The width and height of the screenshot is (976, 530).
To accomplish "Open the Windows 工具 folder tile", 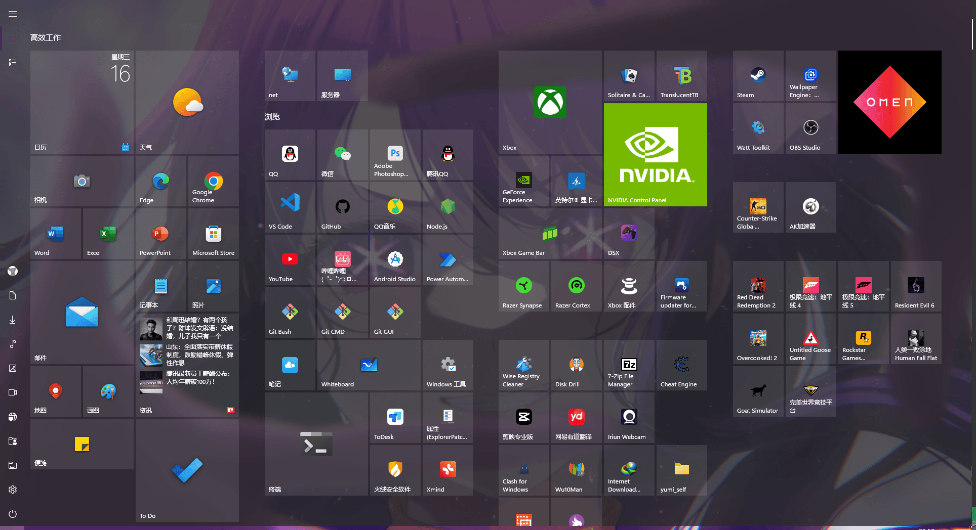I will tap(448, 365).
